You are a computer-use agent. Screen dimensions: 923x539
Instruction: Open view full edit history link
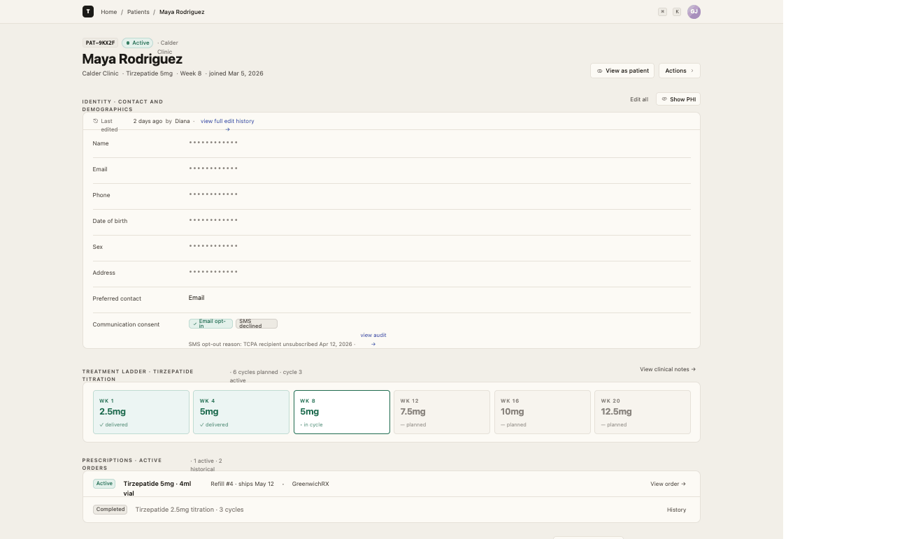[x=227, y=121]
